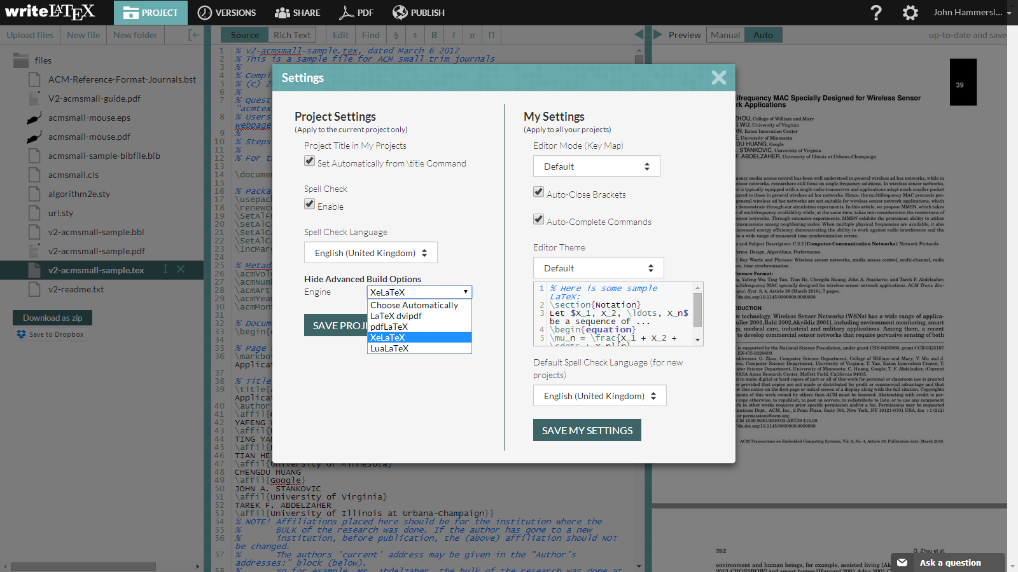
Task: Click the acmsmall-mouse.eps file icon
Action: click(x=34, y=118)
